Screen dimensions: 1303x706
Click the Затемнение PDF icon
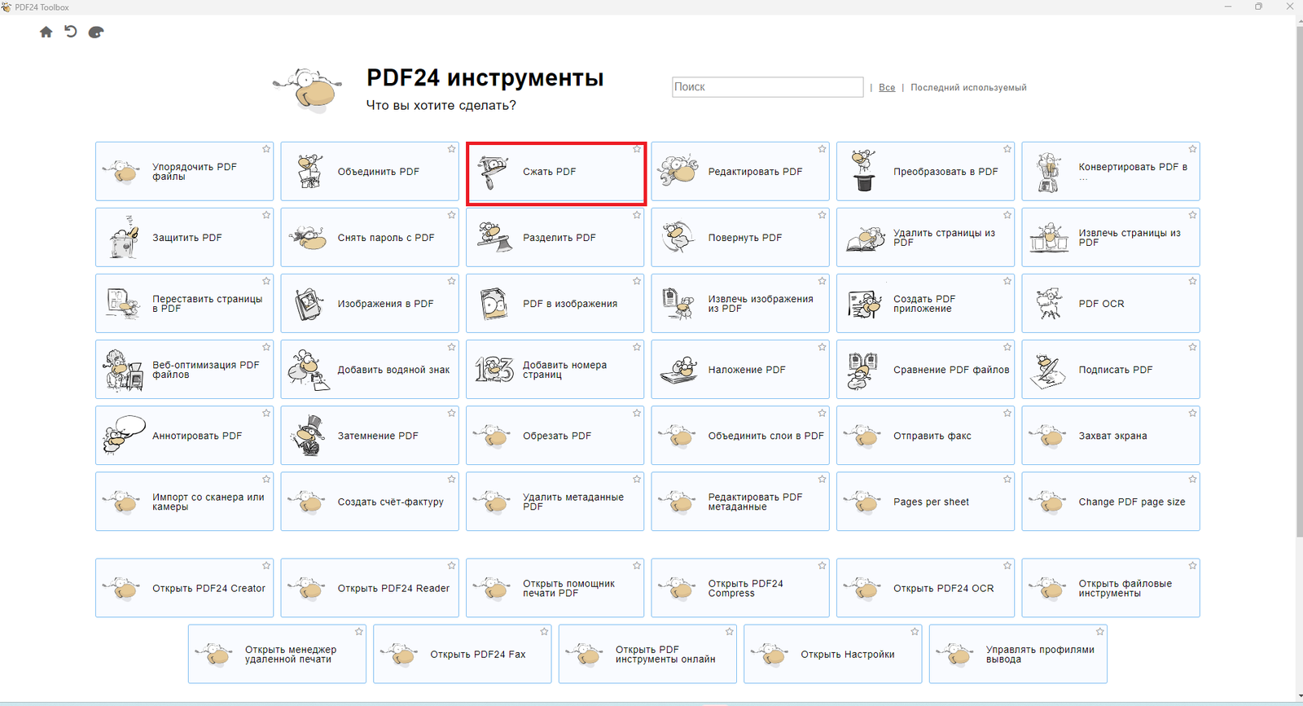309,436
